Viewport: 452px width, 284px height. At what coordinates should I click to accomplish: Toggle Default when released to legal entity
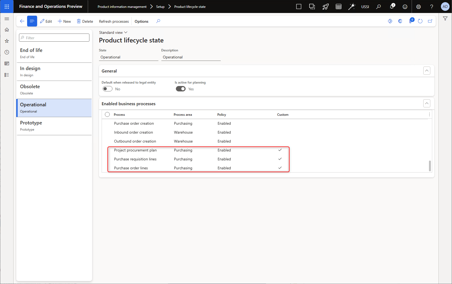(x=108, y=89)
